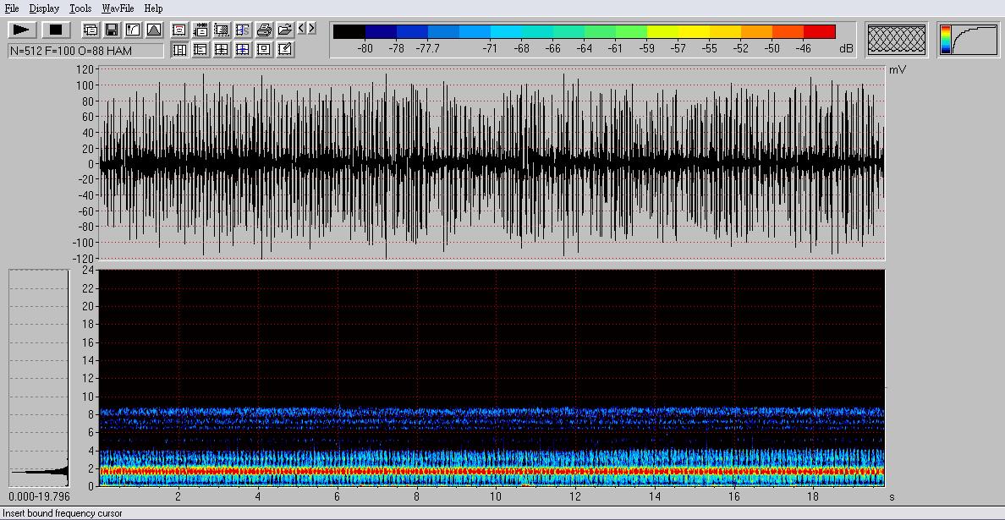Image resolution: width=1005 pixels, height=520 pixels.
Task: Open the WavFile menu
Action: [118, 8]
